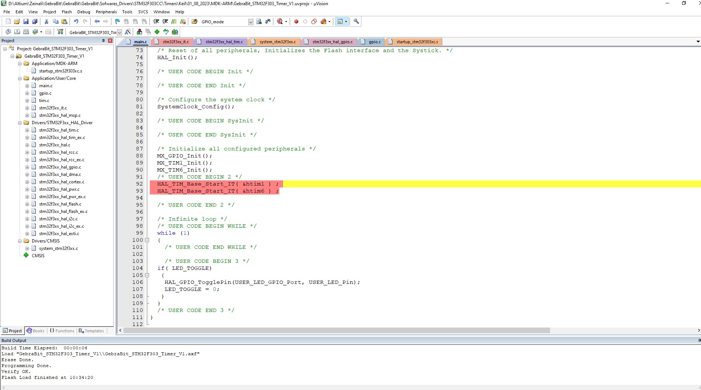
Task: Switch to the Functions panel tab
Action: point(62,331)
